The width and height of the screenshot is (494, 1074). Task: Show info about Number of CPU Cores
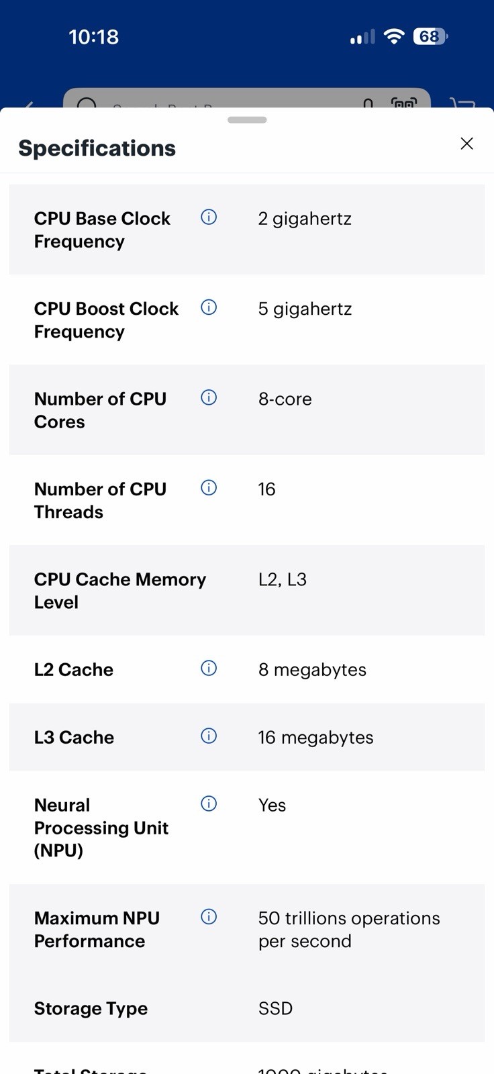click(209, 397)
